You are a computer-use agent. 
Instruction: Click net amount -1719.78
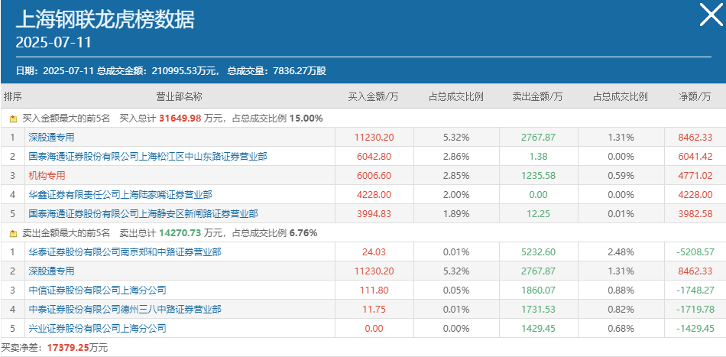coord(695,310)
